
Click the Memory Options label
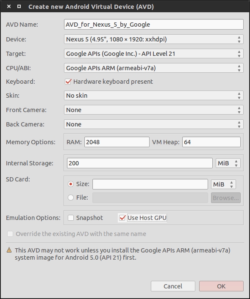point(31,142)
